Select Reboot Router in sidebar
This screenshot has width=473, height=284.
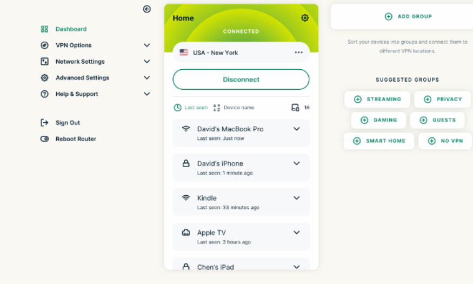pos(76,139)
